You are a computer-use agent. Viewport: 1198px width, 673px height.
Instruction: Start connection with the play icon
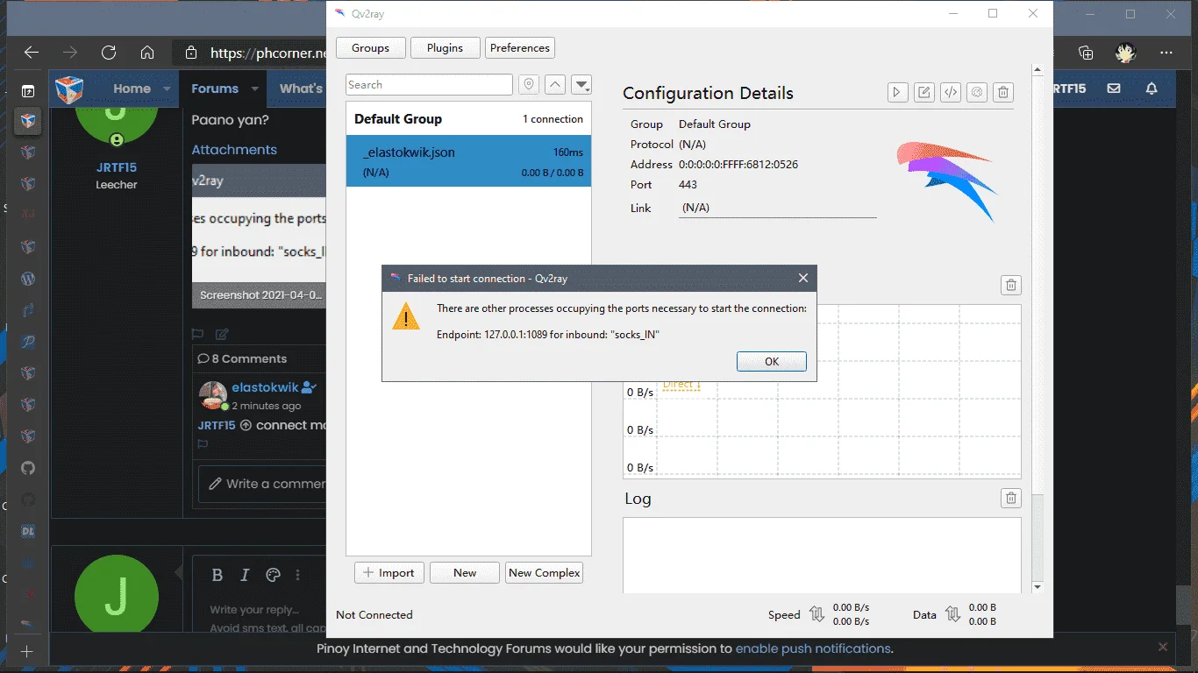click(x=897, y=92)
